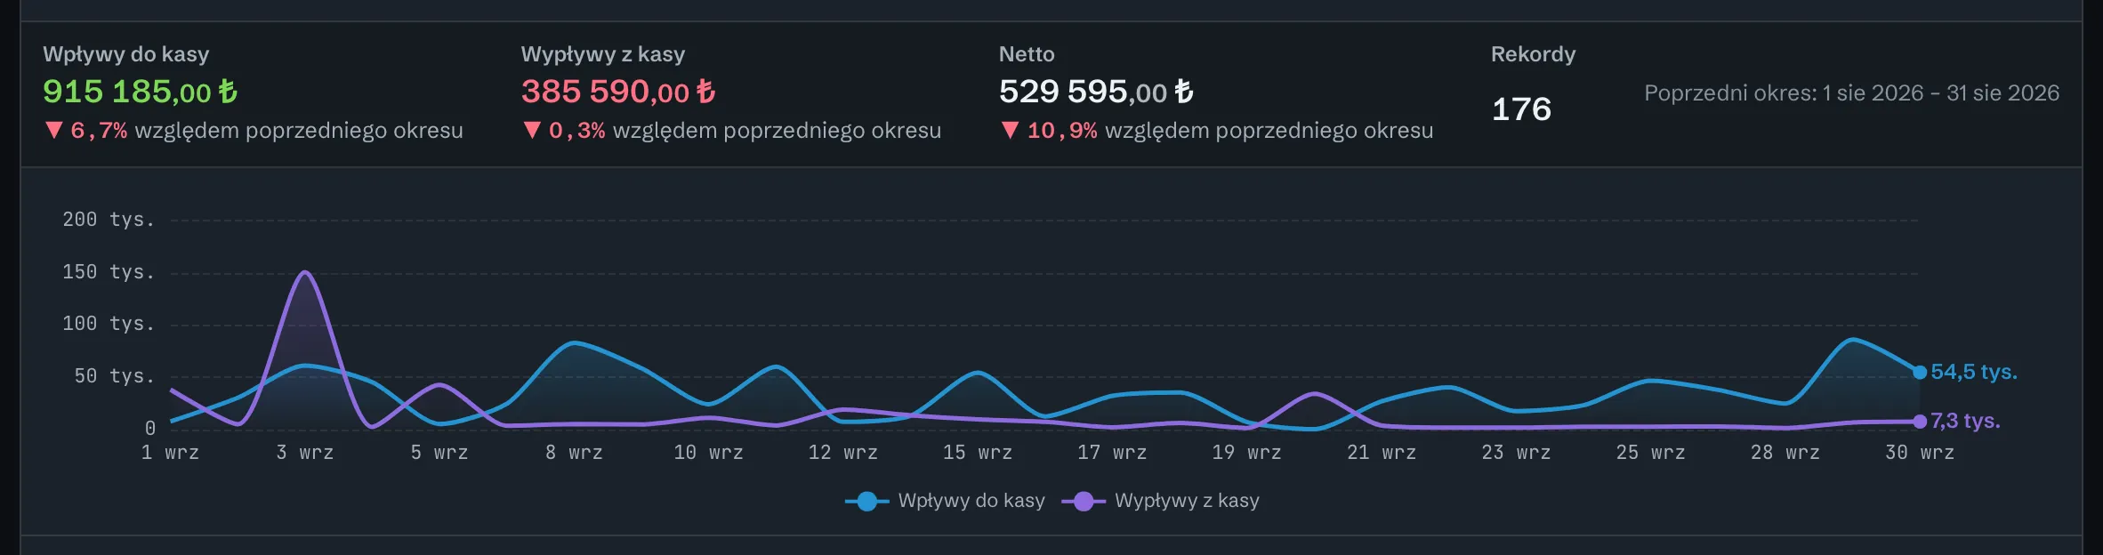This screenshot has height=555, width=2103.
Task: Click the 19 wrz axis label
Action: tap(1246, 453)
